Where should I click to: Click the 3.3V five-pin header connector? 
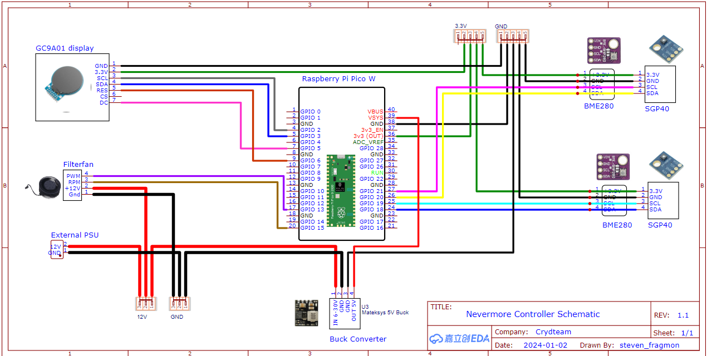point(470,36)
